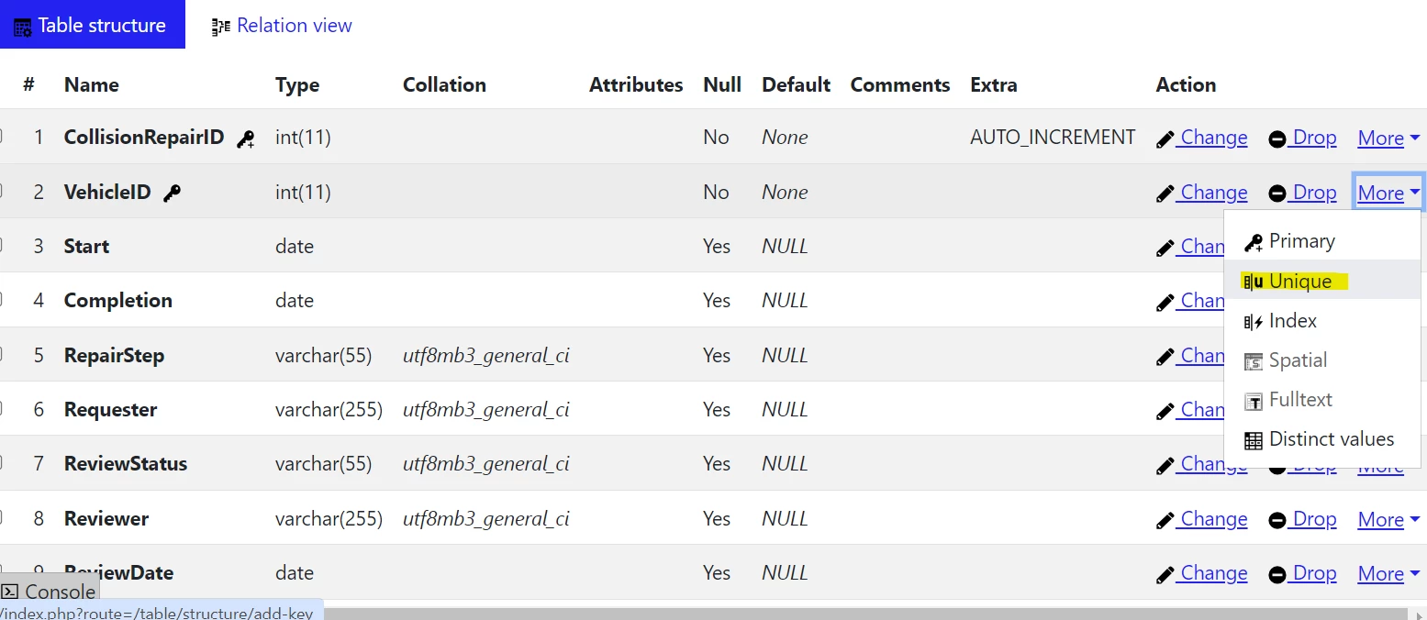Click the pencil icon for CollisionRepairID row
The width and height of the screenshot is (1427, 620).
coord(1165,139)
